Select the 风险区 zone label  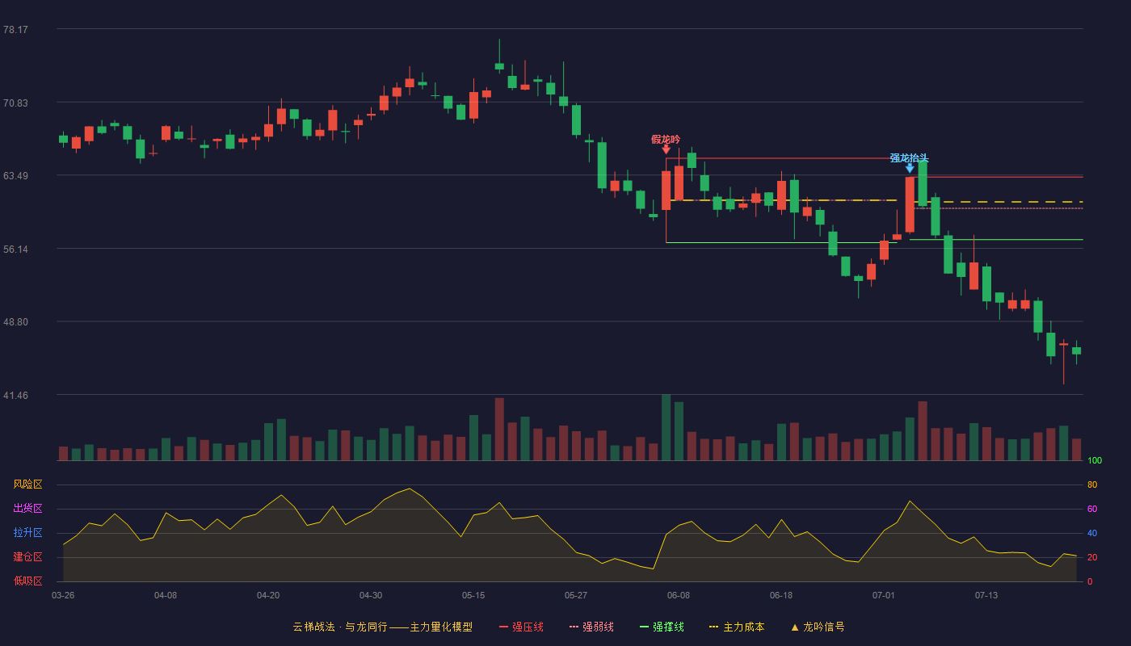pos(27,484)
